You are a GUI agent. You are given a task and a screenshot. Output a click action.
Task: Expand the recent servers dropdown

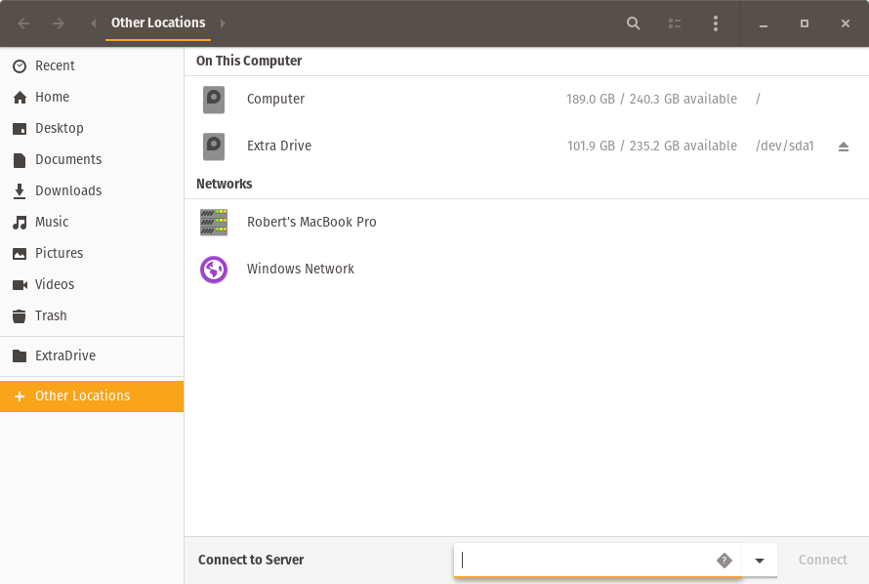pos(760,560)
